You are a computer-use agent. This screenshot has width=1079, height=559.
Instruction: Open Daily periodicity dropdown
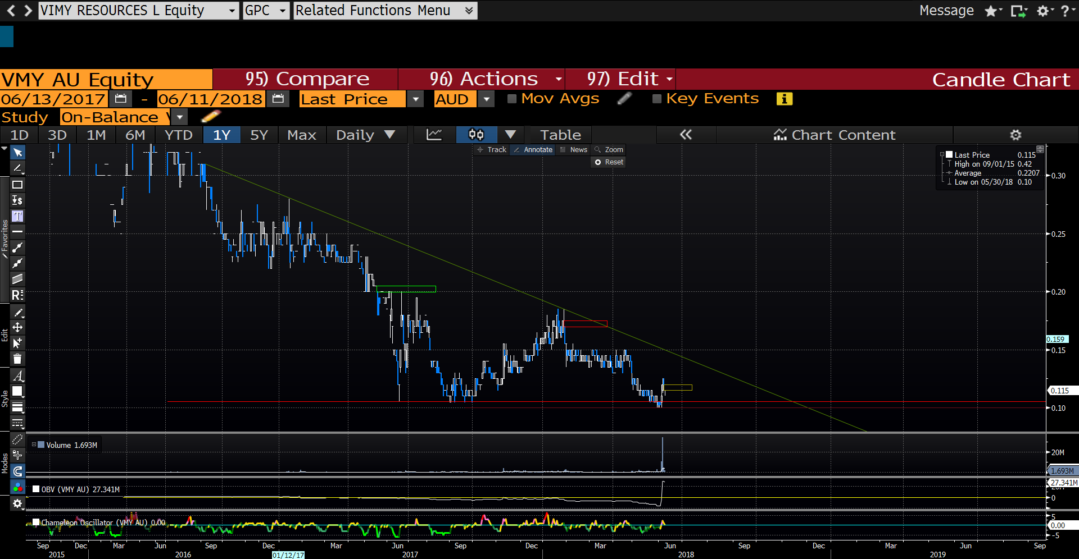click(x=365, y=135)
